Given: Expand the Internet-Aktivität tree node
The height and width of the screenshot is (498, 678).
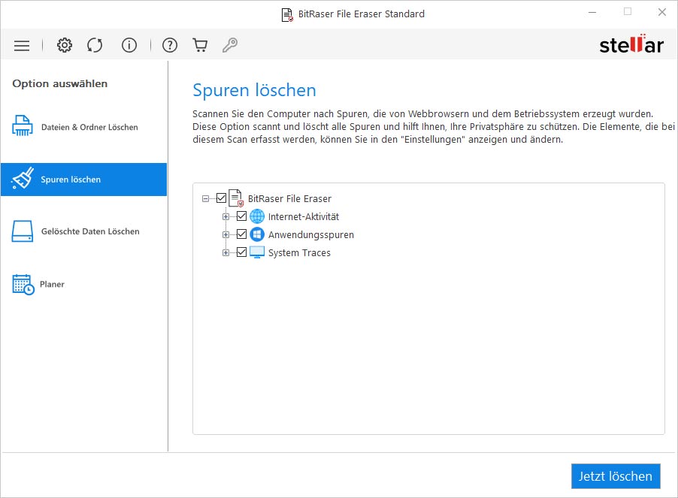Looking at the screenshot, I should point(225,217).
